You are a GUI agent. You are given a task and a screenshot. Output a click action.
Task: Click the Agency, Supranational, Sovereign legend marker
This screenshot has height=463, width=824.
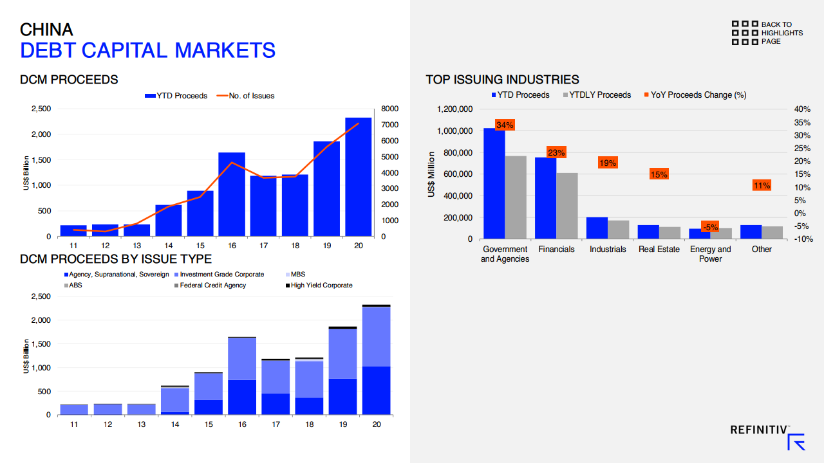point(66,275)
